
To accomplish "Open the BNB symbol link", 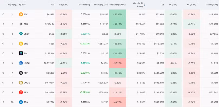I will [x=26, y=44].
